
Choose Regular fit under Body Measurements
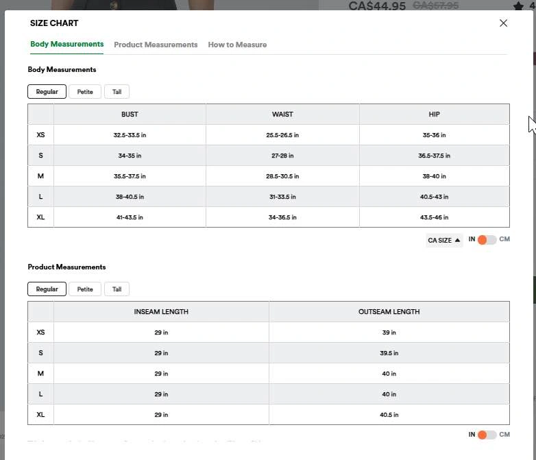click(47, 92)
